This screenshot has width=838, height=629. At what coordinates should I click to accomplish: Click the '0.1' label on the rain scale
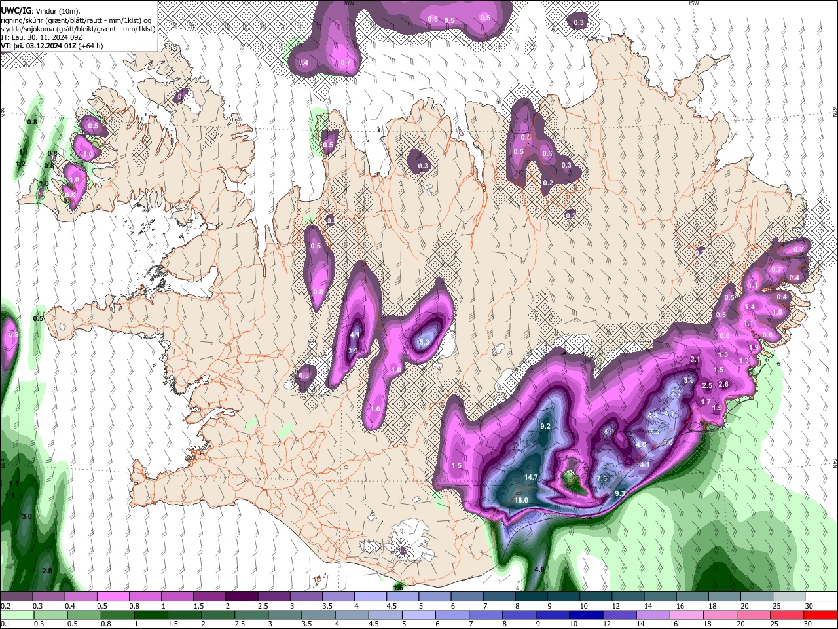click(6, 624)
